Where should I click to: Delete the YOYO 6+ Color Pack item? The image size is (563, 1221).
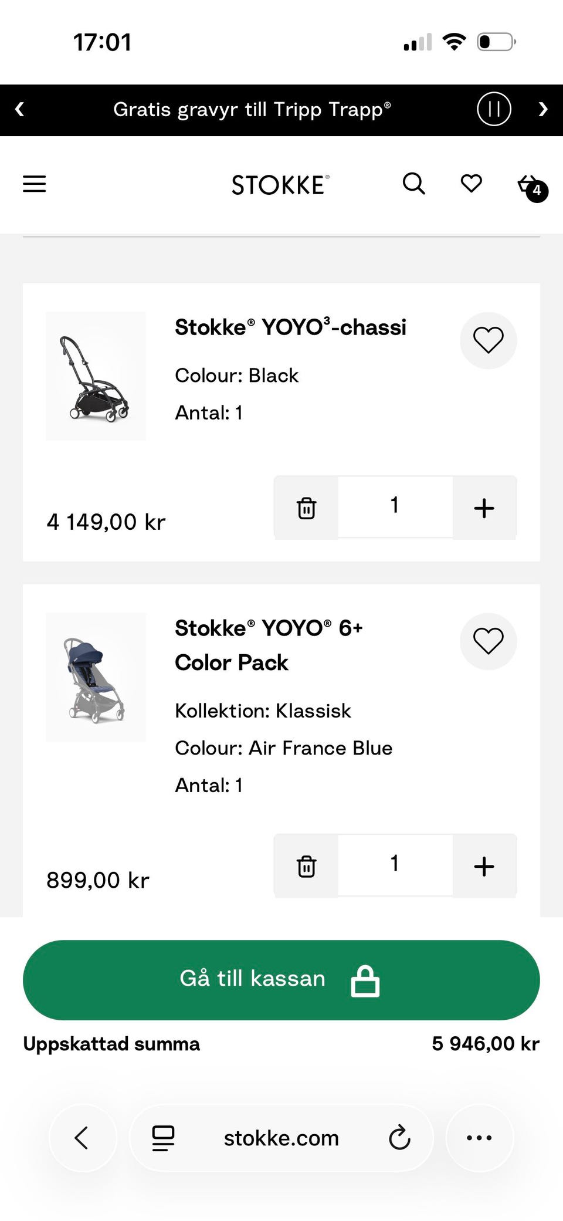306,867
